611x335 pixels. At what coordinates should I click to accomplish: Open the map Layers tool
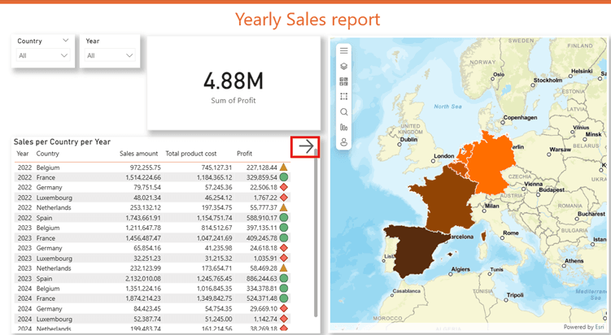pyautogui.click(x=343, y=66)
